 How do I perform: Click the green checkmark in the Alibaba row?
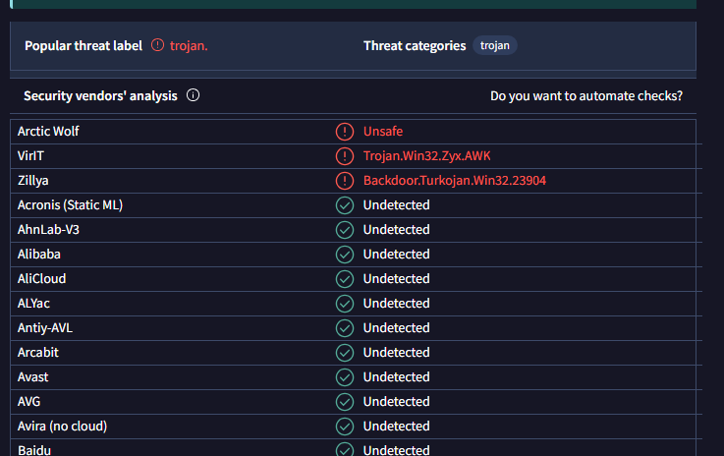(345, 255)
